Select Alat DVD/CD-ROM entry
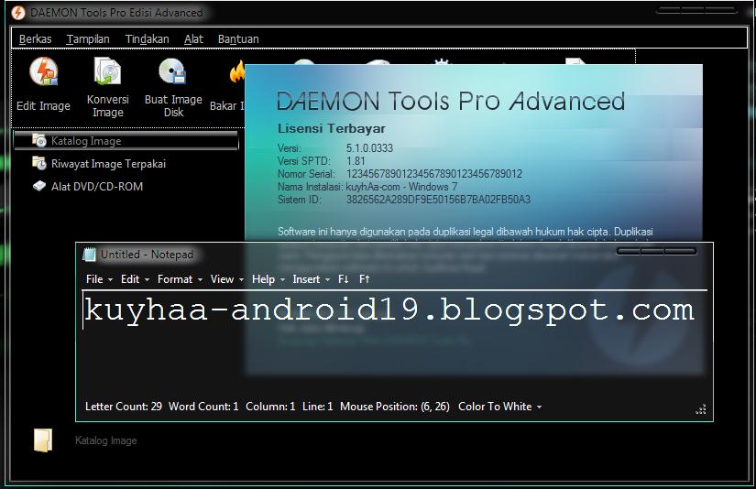 [97, 187]
